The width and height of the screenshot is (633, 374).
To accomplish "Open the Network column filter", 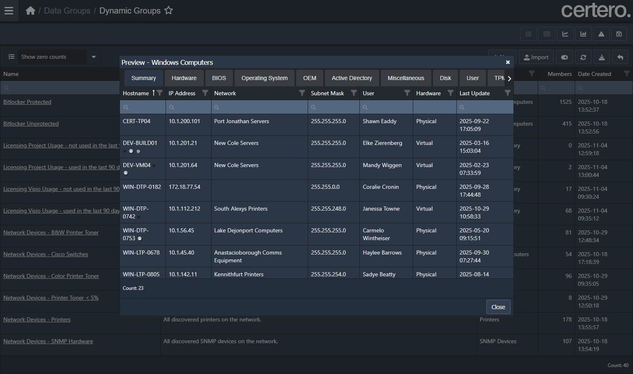I will (x=302, y=93).
